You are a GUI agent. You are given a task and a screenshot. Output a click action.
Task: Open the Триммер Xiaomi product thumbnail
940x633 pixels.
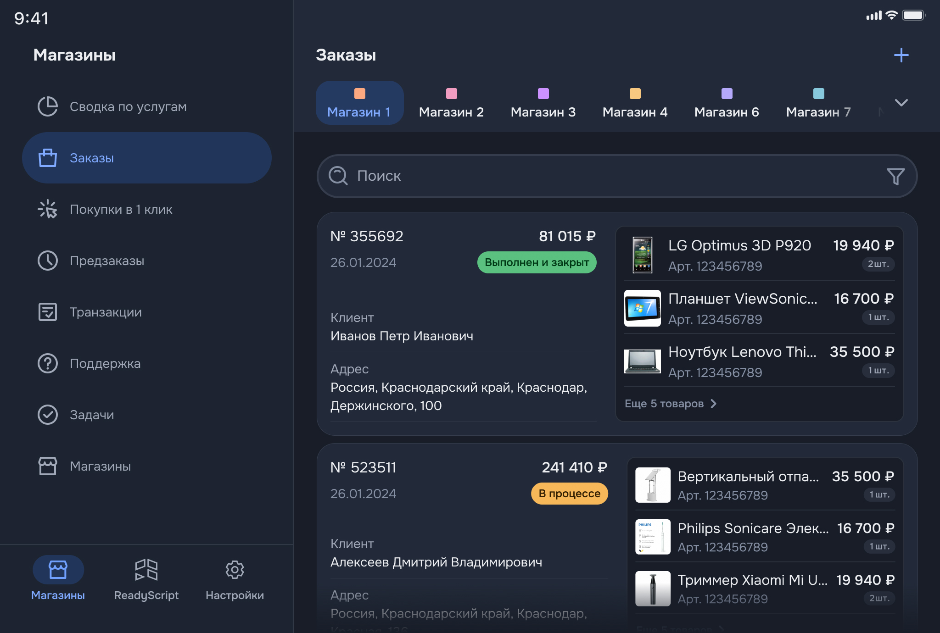(x=653, y=589)
